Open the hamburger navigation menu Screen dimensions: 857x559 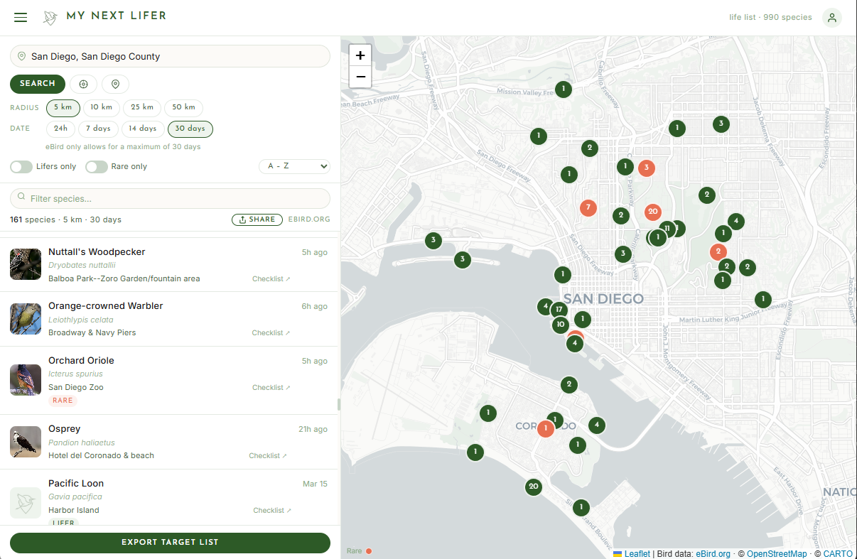point(20,17)
